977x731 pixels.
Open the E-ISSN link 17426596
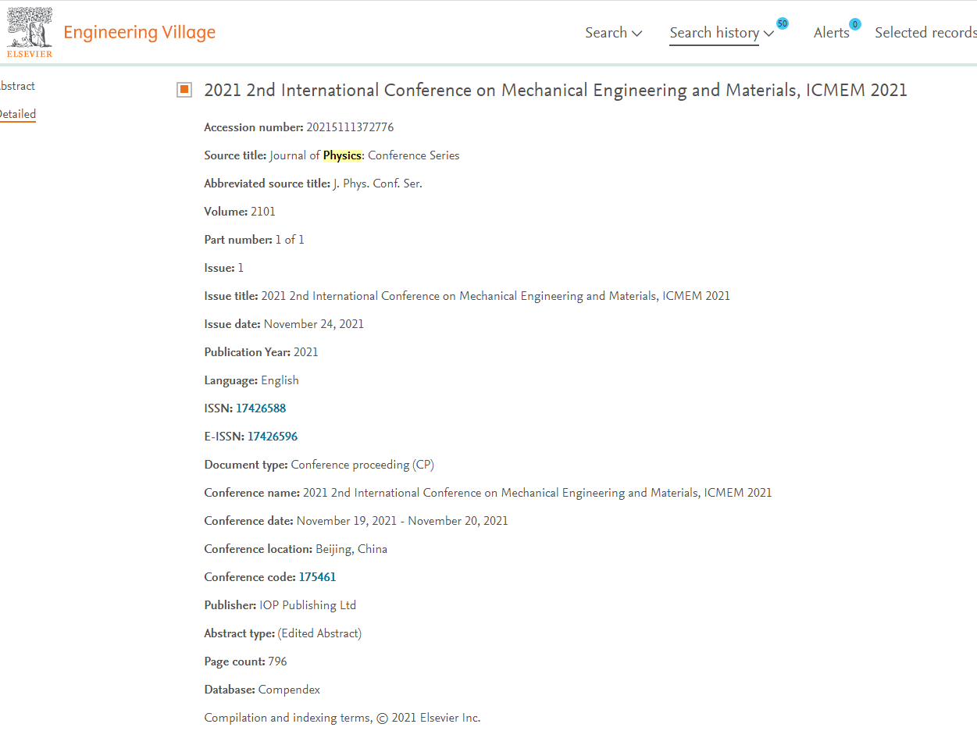[x=273, y=437]
